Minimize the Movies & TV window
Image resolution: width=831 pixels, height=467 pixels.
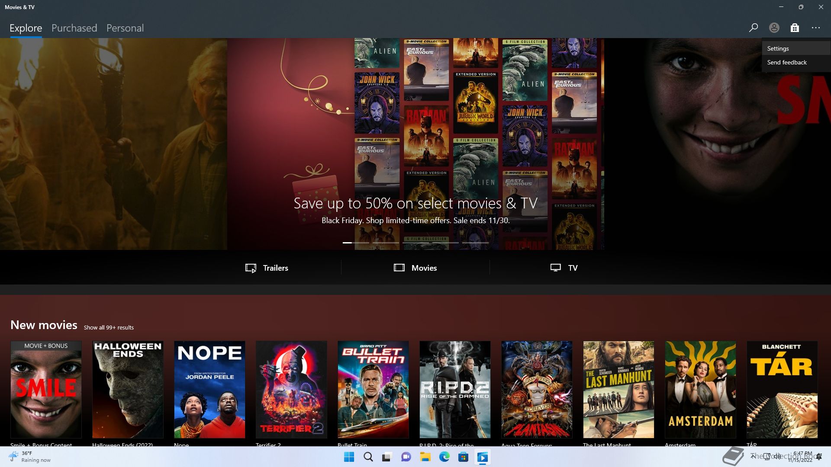(x=781, y=7)
